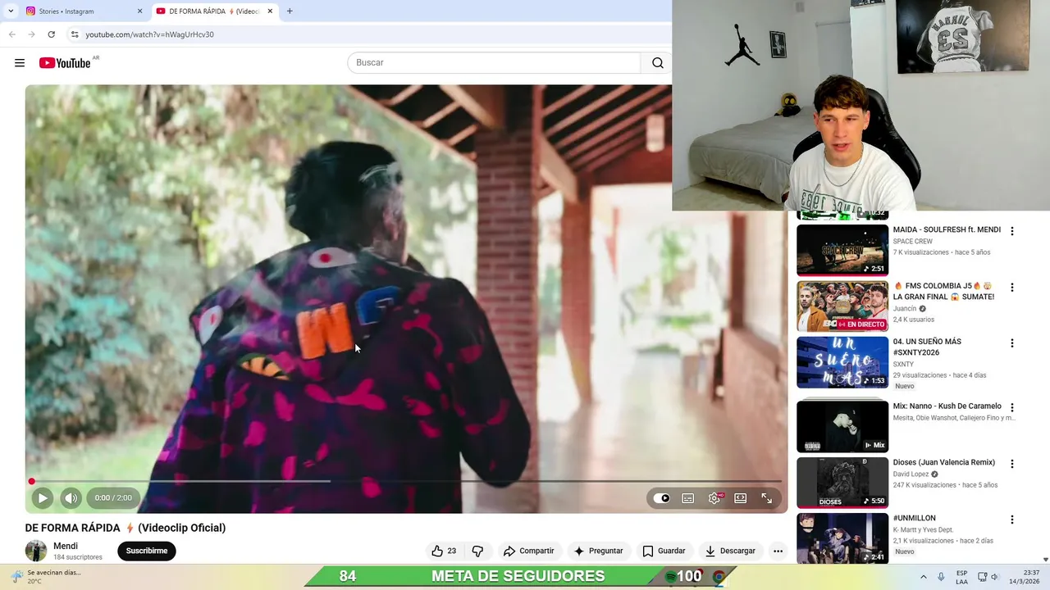This screenshot has height=590, width=1050.
Task: Change the ESP LAA input language
Action: (961, 577)
